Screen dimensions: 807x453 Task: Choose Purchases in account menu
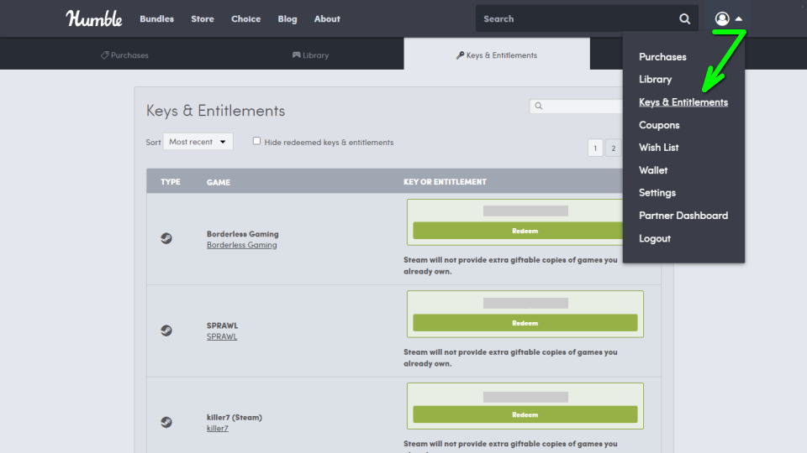tap(662, 56)
